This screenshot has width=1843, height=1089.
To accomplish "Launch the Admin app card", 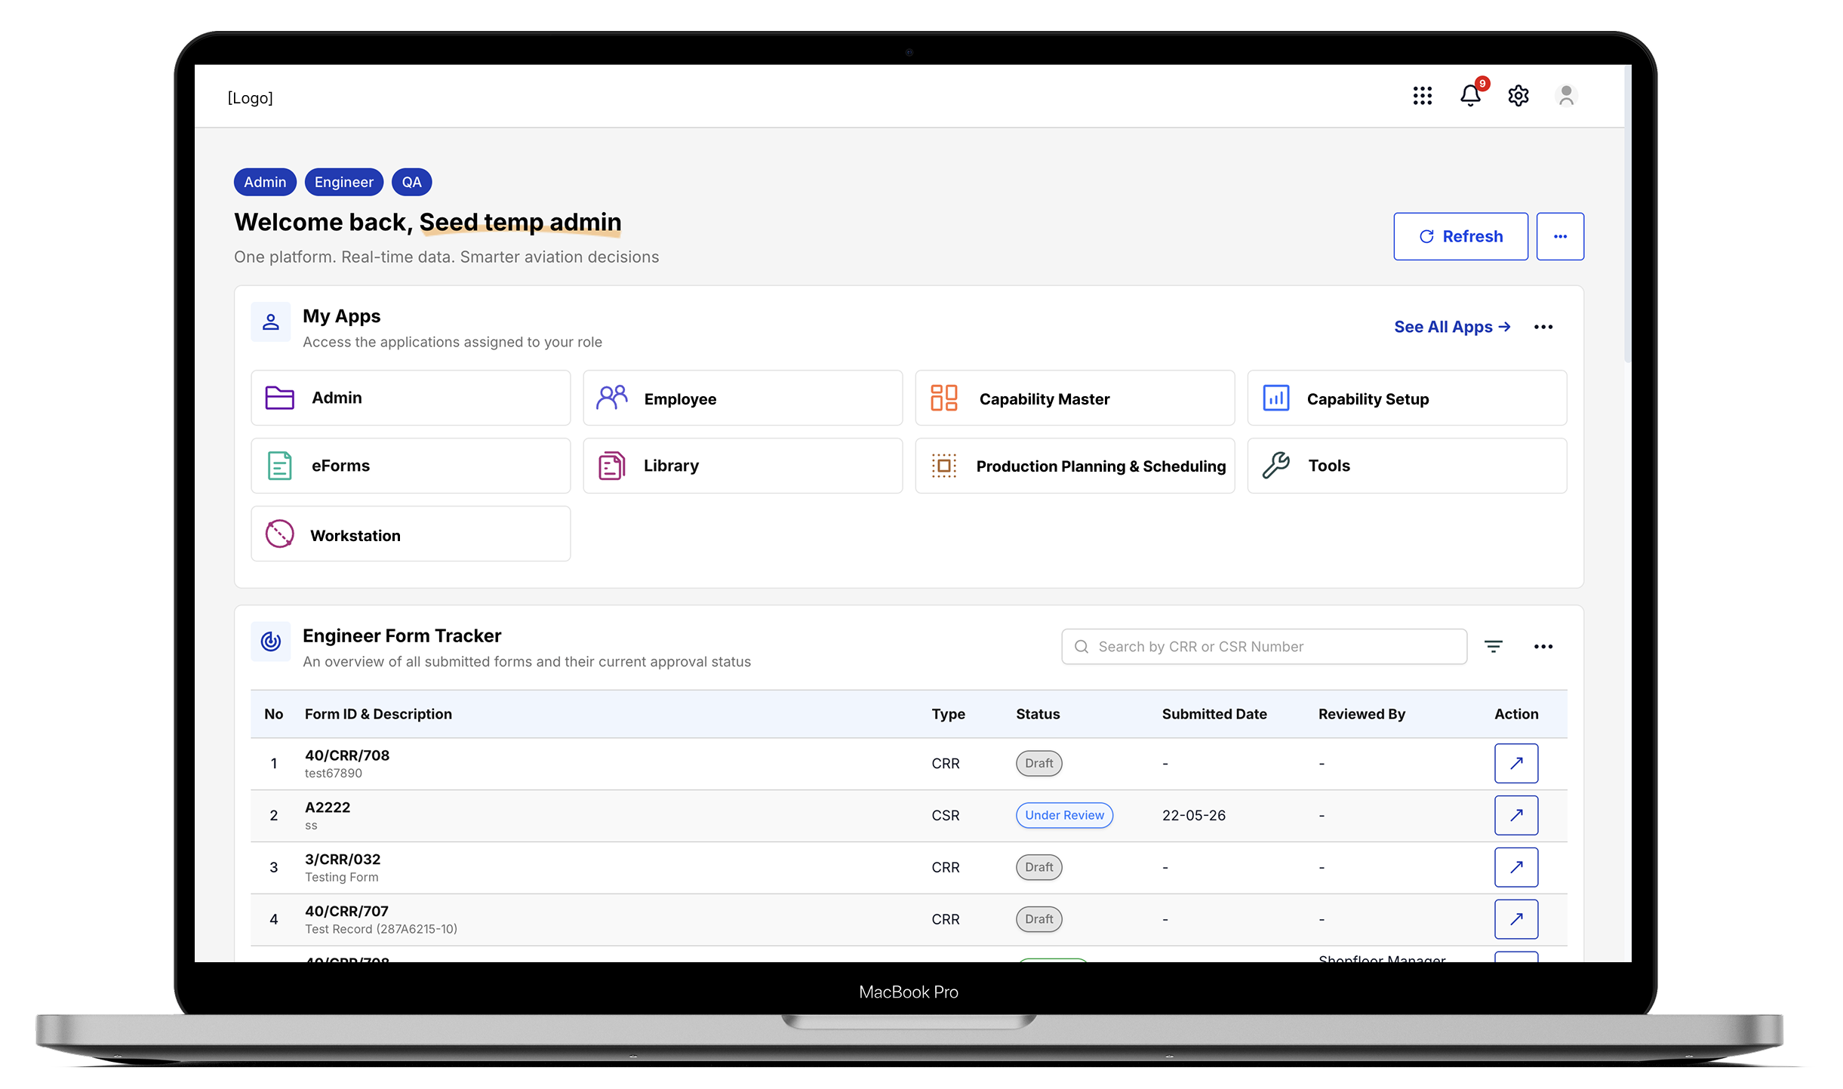I will (411, 398).
